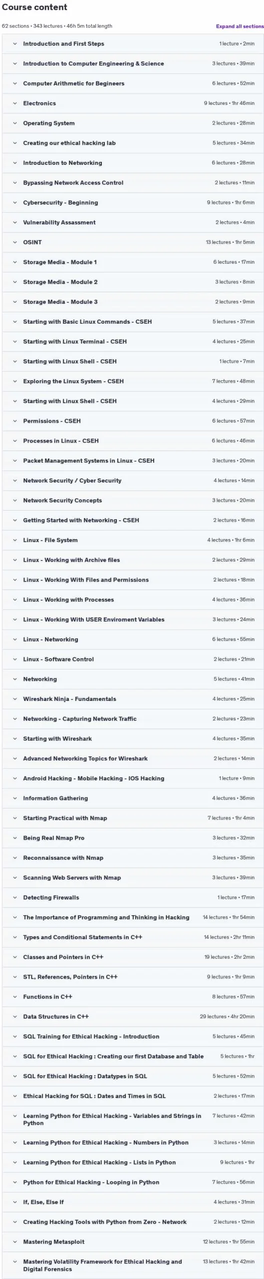Expand all sections of course content
Viewport: 264px width, 1279px height.
(240, 26)
